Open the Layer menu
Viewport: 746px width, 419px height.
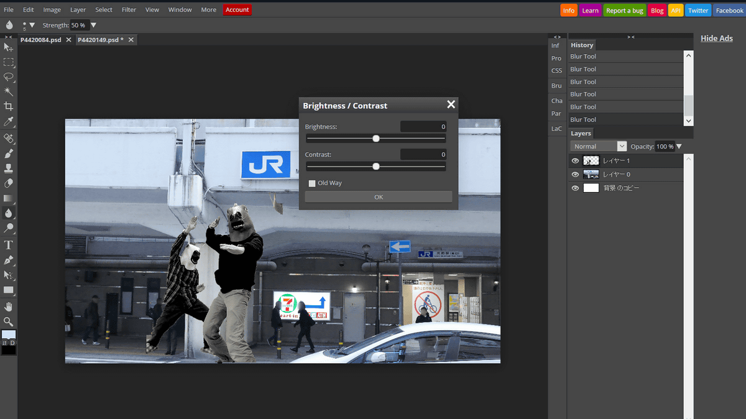click(x=78, y=10)
